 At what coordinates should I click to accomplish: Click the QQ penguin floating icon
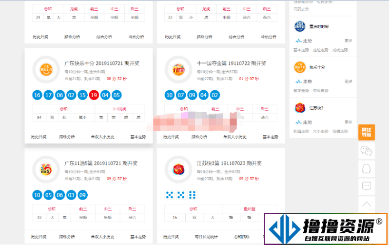(x=367, y=169)
